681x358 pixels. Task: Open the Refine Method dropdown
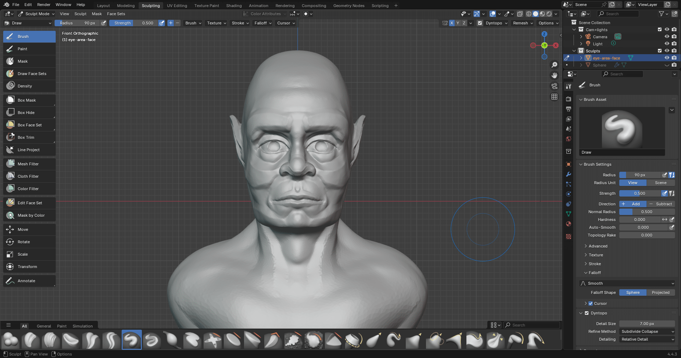click(x=647, y=331)
